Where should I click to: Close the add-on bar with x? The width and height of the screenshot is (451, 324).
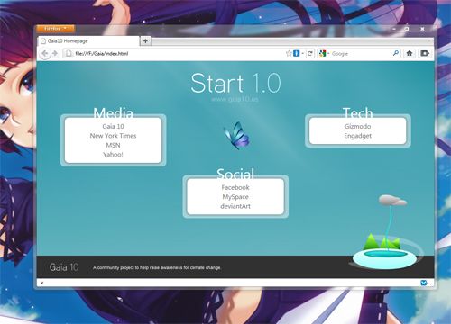(x=42, y=283)
